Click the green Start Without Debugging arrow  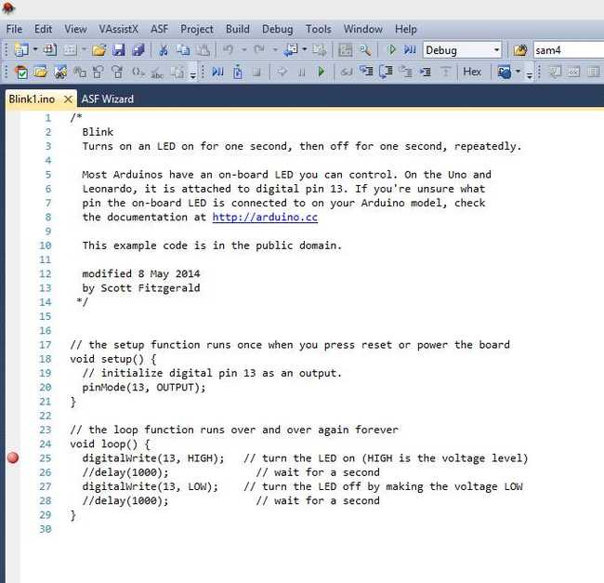click(x=392, y=49)
